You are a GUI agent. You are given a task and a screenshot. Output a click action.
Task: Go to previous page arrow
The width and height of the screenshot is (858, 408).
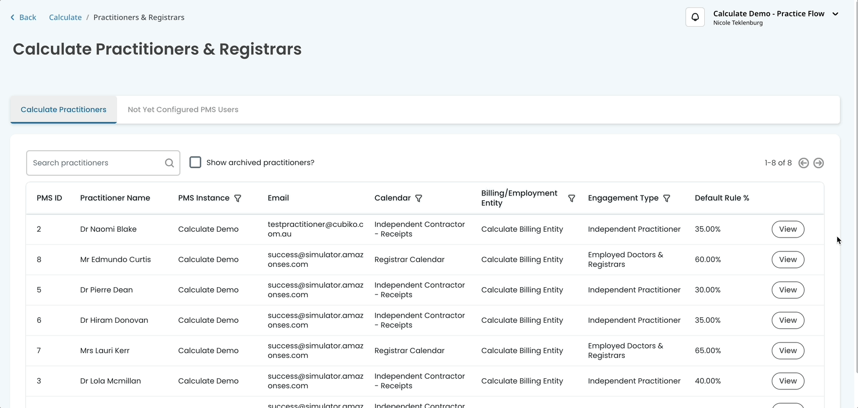804,163
